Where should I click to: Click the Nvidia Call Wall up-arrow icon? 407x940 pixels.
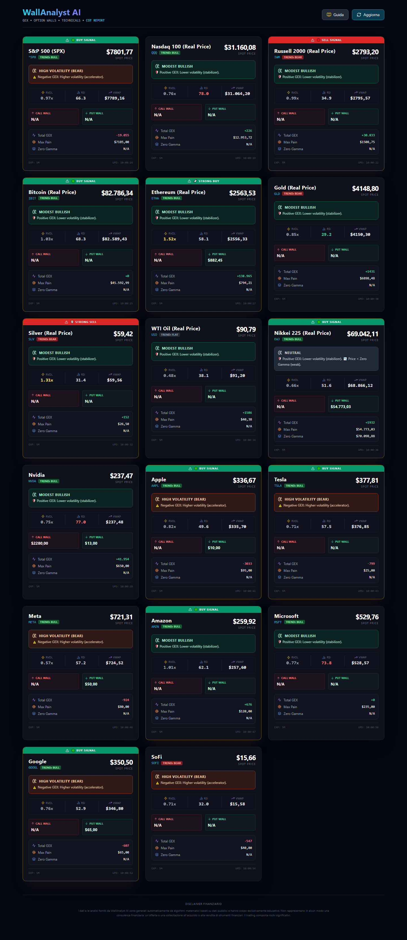[33, 537]
